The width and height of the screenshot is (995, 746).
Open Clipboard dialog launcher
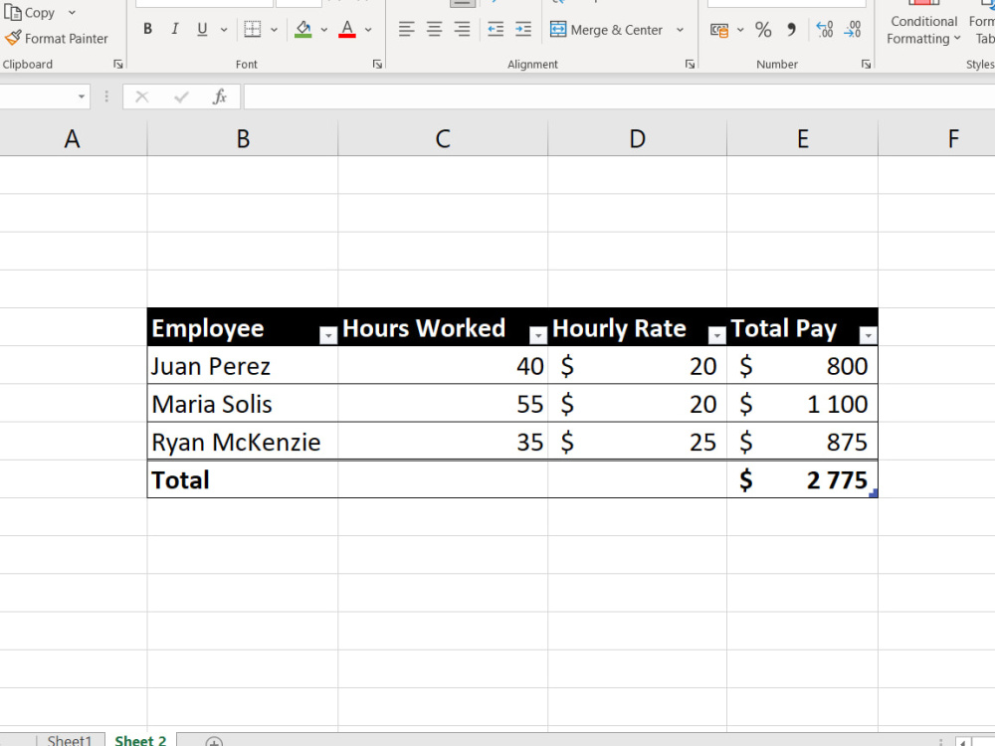point(118,64)
